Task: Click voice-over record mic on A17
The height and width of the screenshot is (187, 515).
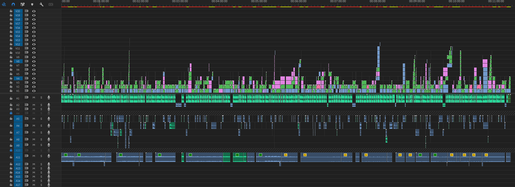Action: click(48, 185)
